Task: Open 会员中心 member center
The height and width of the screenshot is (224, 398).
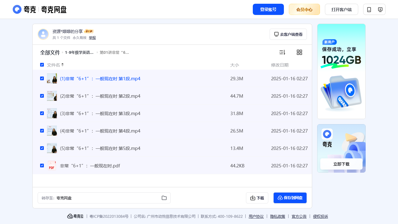Action: pos(304,9)
